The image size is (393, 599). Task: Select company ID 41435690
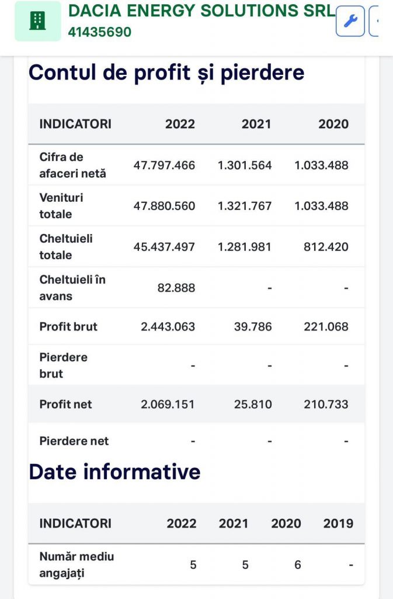[99, 32]
